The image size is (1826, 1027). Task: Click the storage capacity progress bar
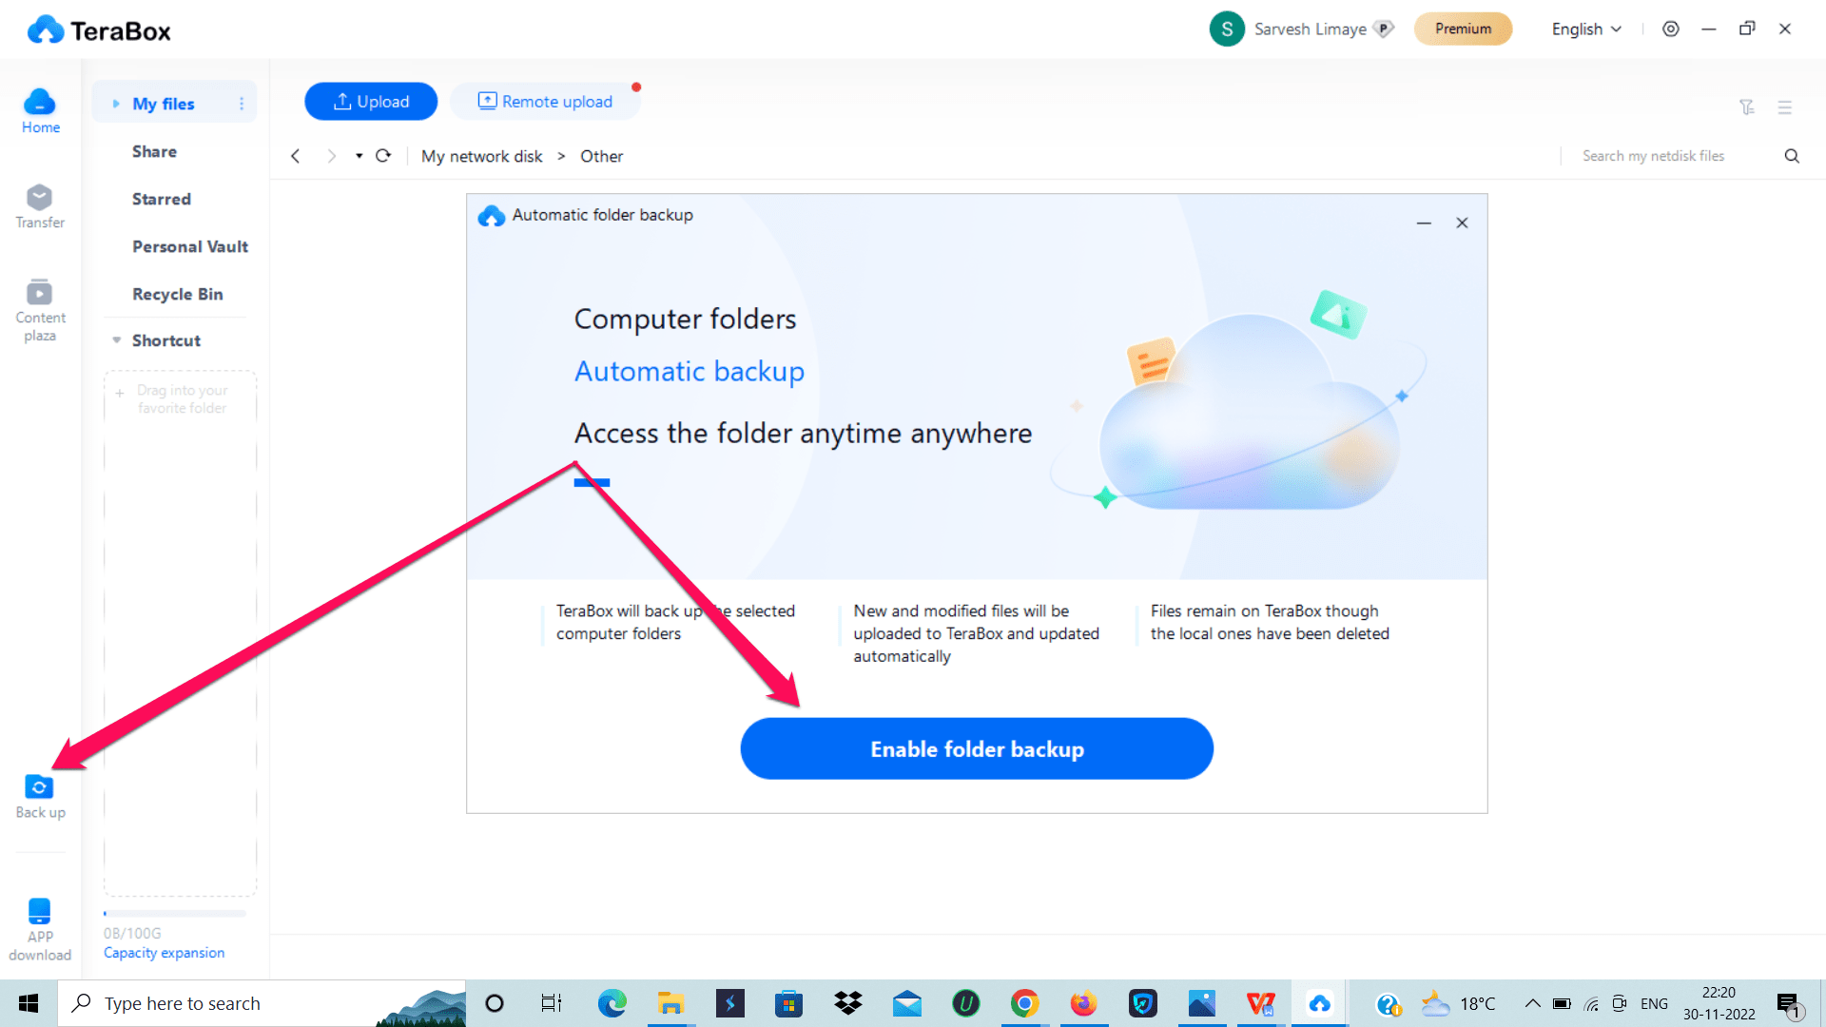tap(174, 914)
